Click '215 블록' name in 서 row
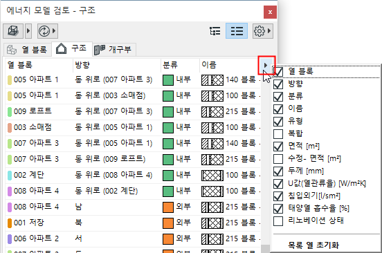Viewport: 382px width, 253px height. 241,238
